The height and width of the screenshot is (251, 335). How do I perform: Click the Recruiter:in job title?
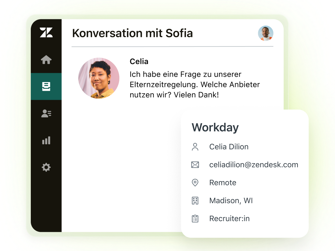click(x=229, y=219)
